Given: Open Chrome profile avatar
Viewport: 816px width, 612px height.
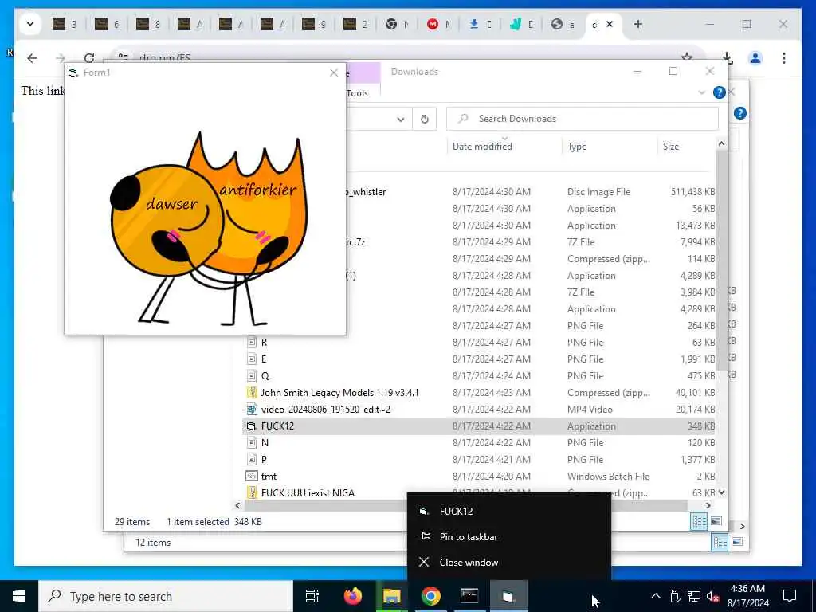Looking at the screenshot, I should pos(755,58).
